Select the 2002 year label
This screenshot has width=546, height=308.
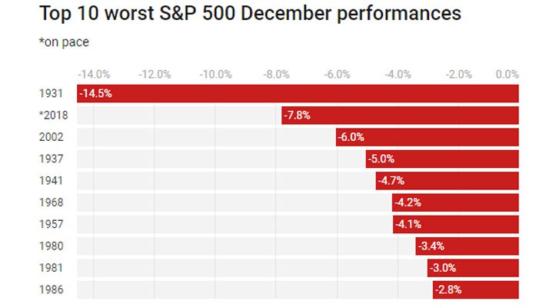(49, 137)
